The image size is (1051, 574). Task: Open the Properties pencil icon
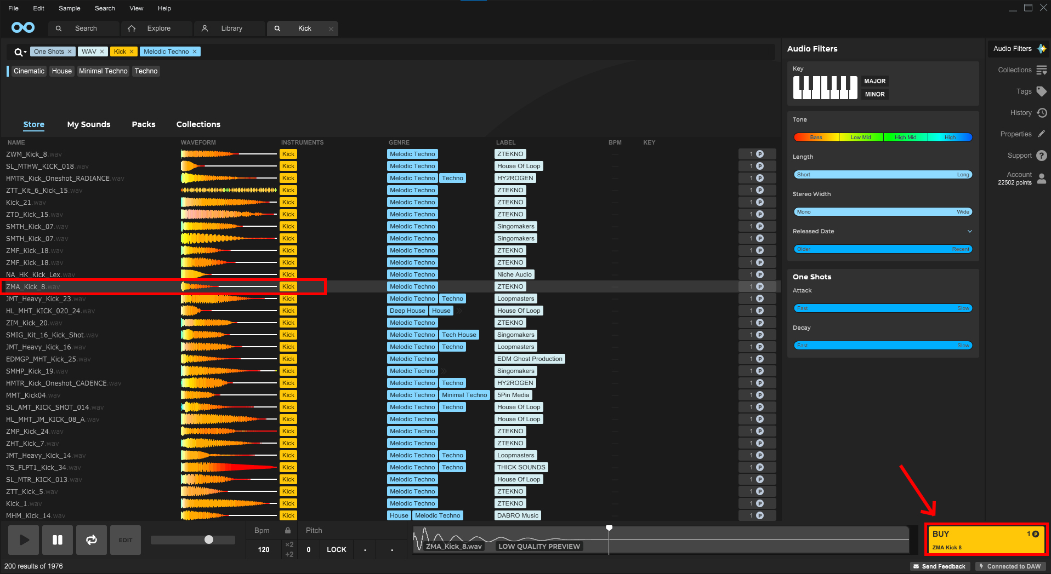(x=1042, y=134)
